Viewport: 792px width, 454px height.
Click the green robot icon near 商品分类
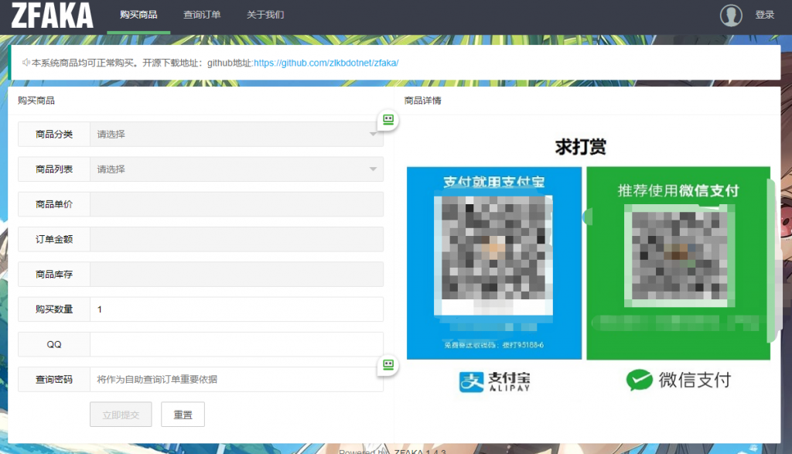(388, 120)
